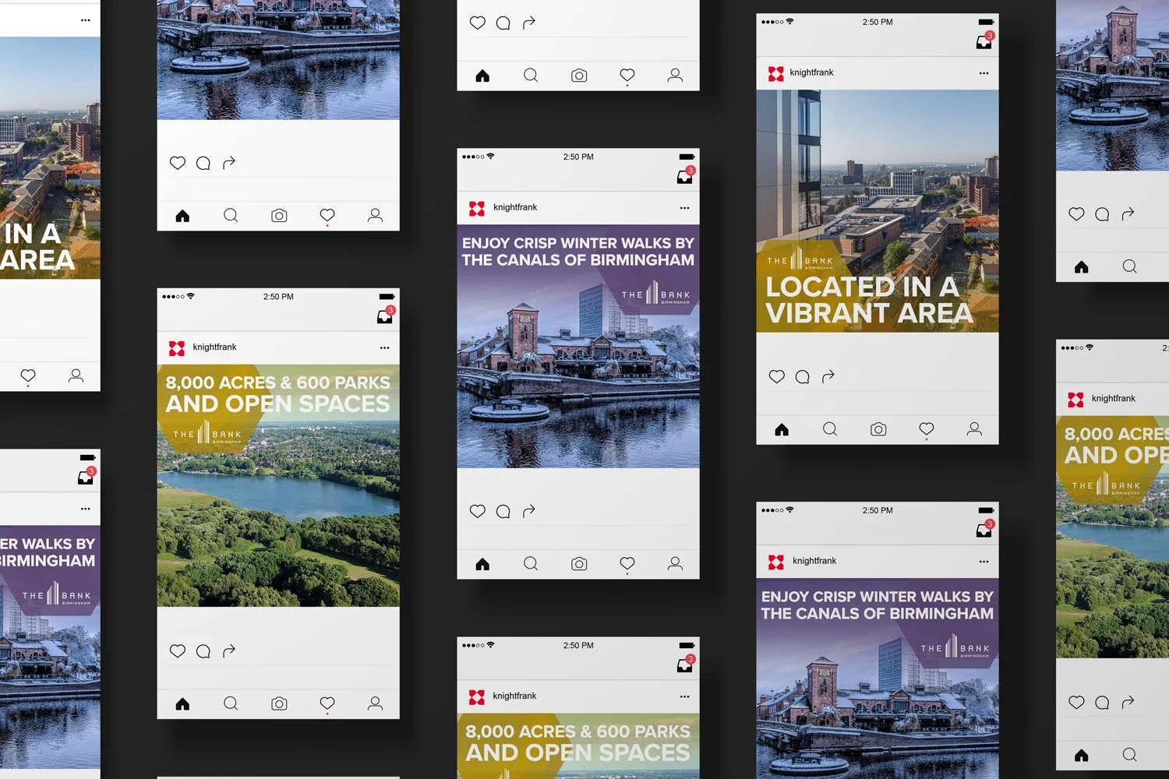Tap The Bank Birmingham watermark logo
The height and width of the screenshot is (779, 1169).
pyautogui.click(x=655, y=295)
